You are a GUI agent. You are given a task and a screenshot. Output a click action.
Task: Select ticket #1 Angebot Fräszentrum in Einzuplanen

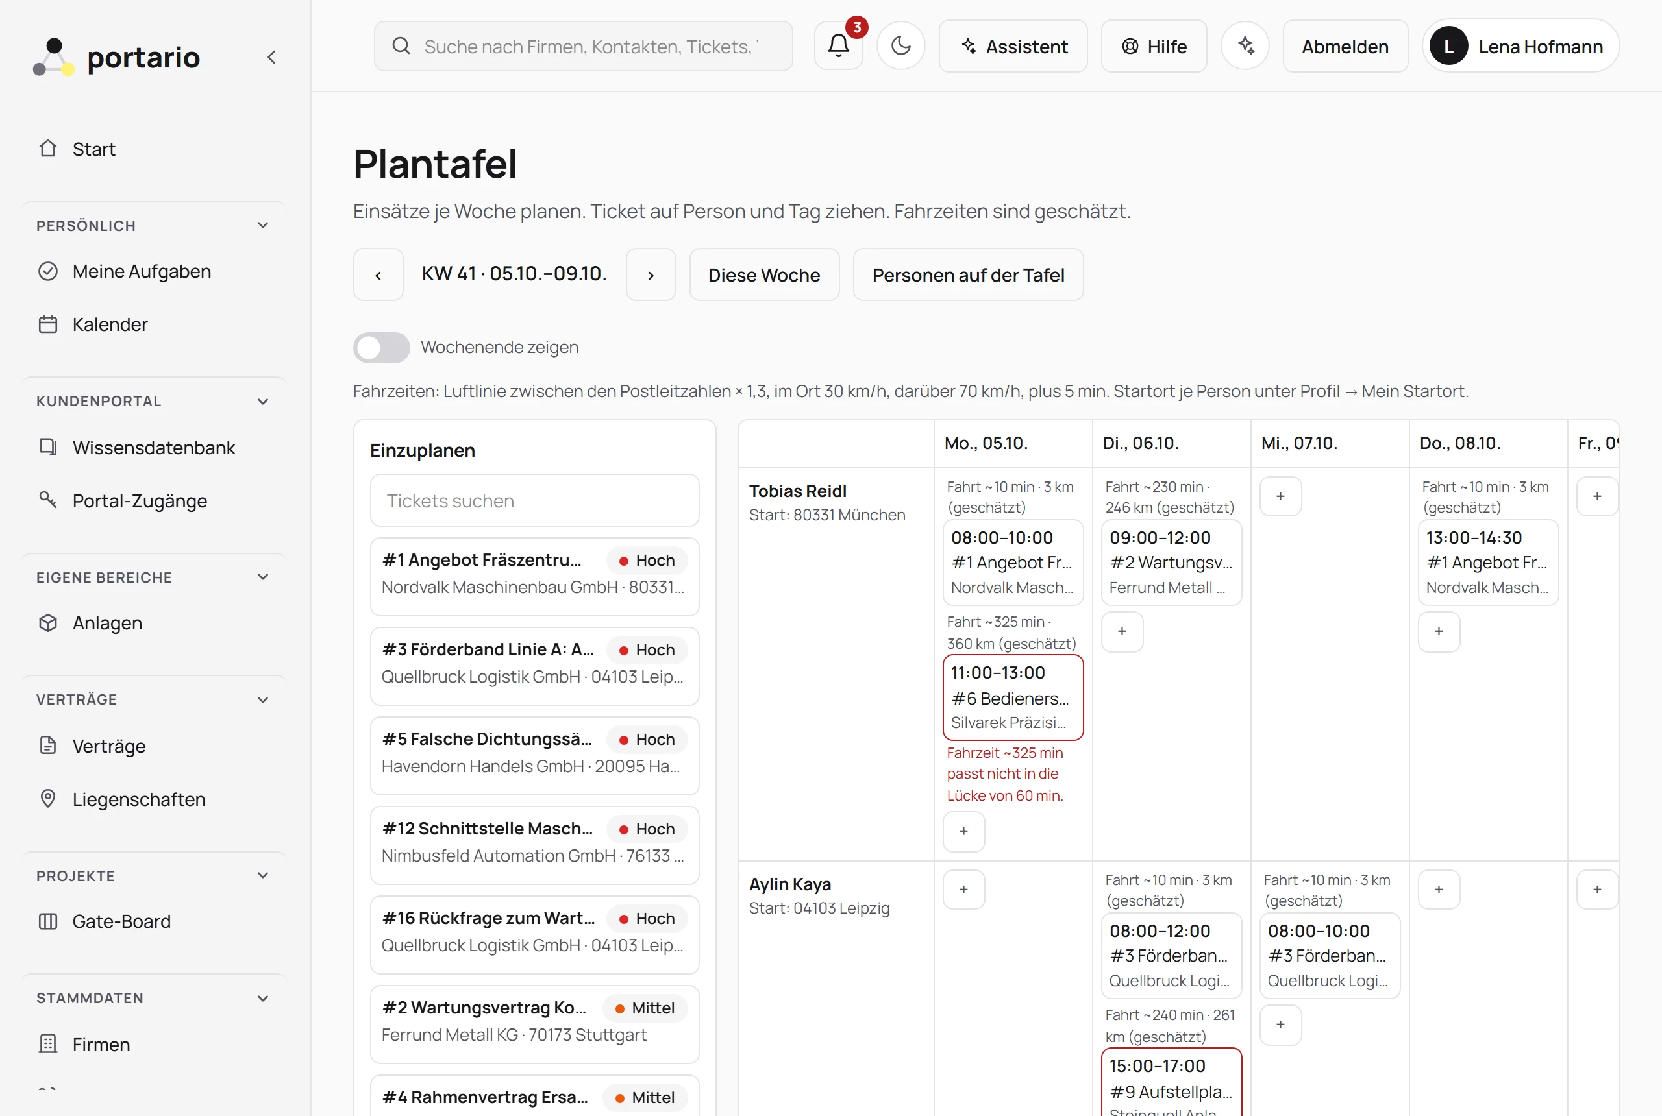pos(535,577)
